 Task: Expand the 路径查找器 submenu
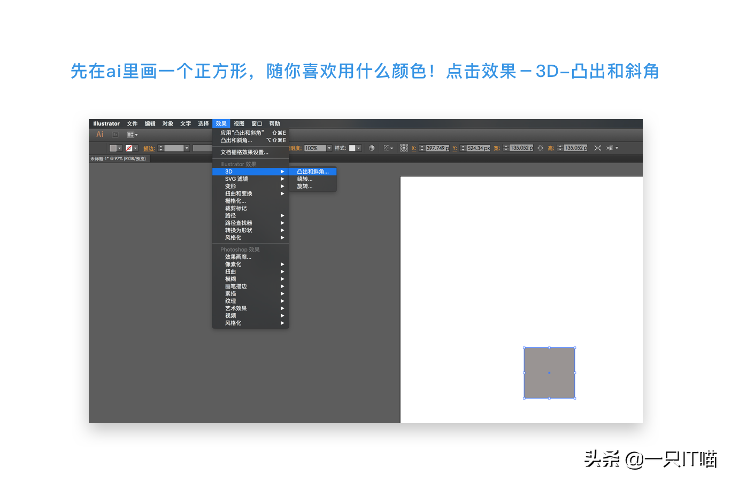pos(251,223)
